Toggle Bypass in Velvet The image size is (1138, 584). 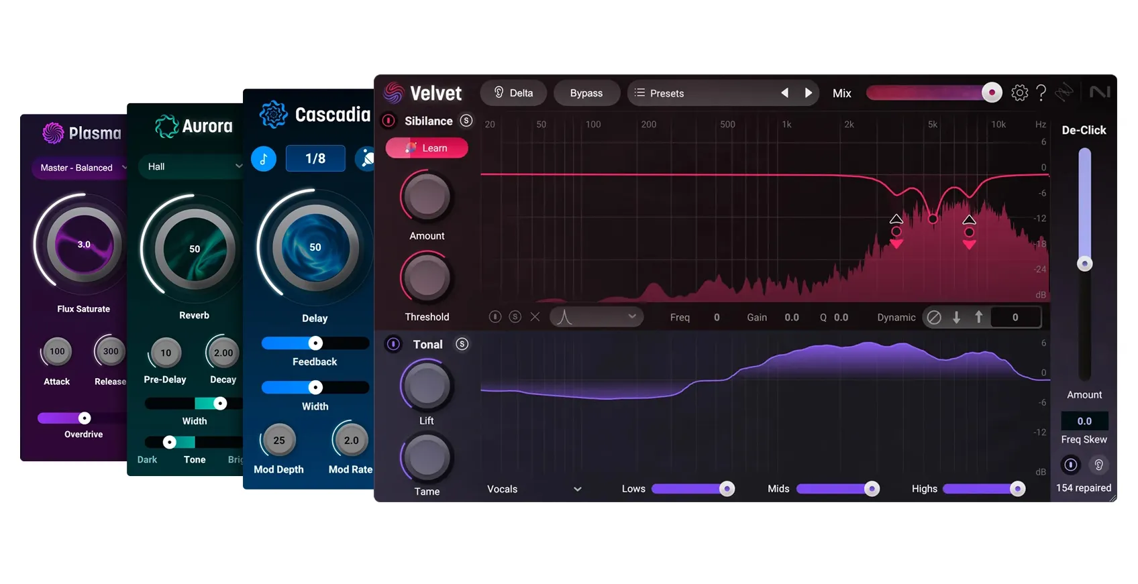(x=586, y=93)
